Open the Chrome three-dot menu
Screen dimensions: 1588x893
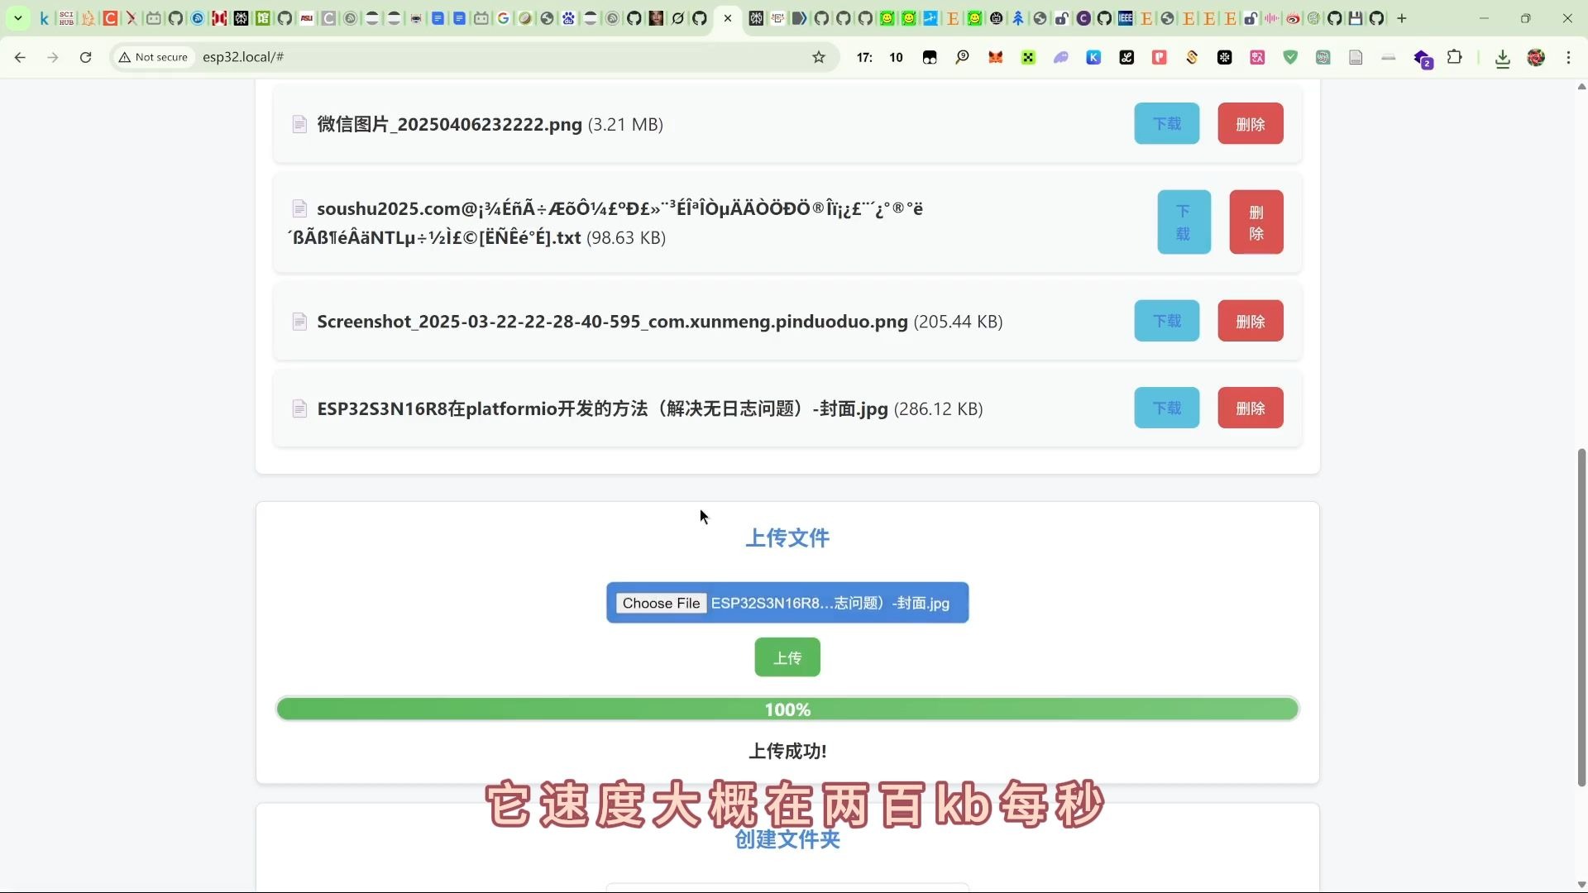1568,57
